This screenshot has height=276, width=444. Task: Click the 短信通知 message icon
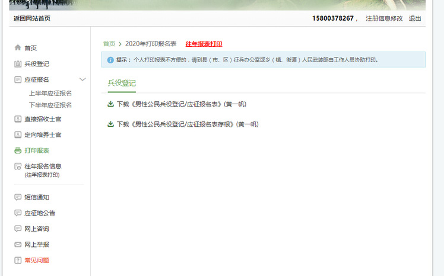tap(18, 197)
